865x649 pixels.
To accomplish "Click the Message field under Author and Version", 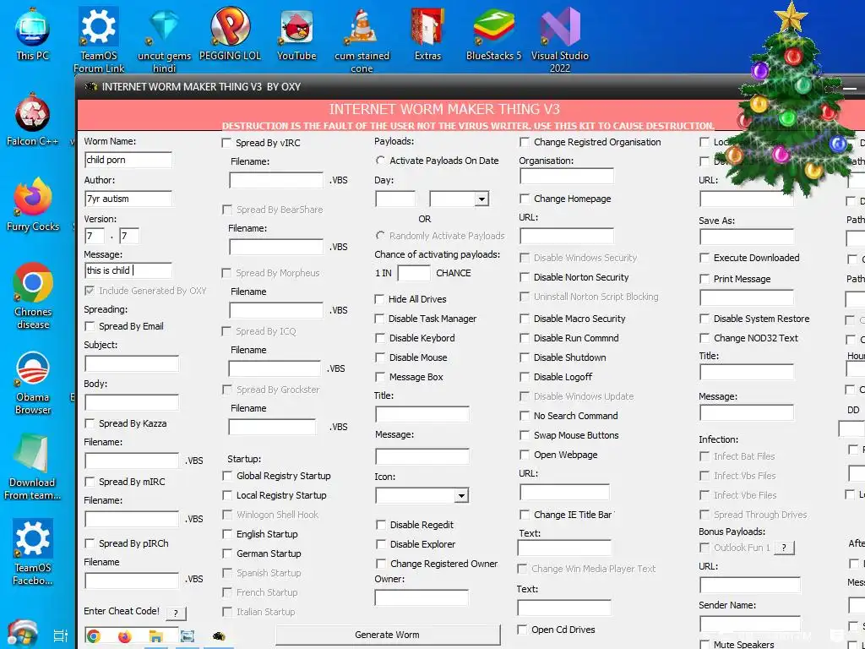I will (128, 270).
